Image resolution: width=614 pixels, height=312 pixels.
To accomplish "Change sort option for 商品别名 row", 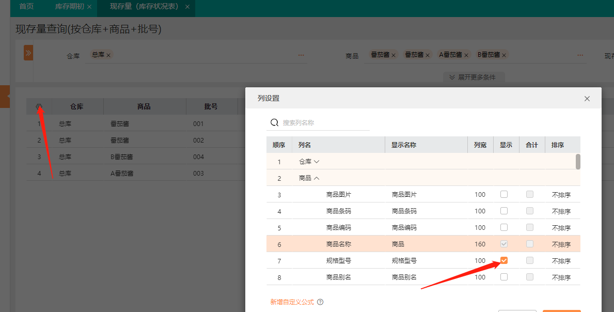I will [561, 277].
